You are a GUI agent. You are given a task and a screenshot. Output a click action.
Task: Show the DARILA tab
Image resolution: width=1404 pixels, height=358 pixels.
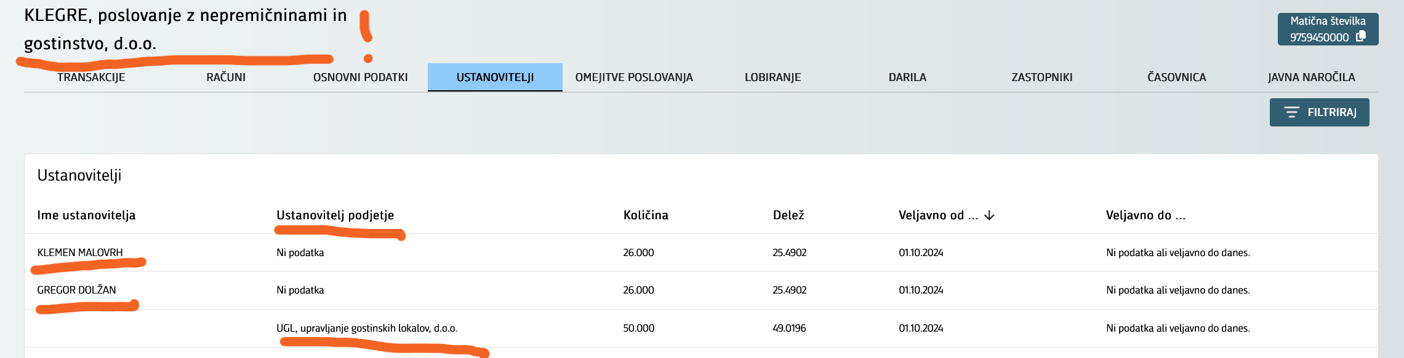click(907, 77)
